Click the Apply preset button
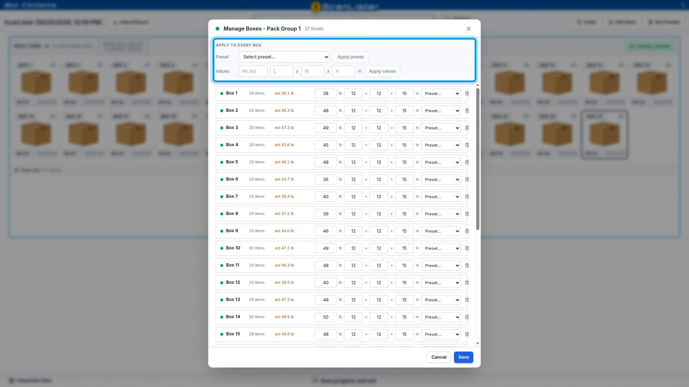Image resolution: width=689 pixels, height=387 pixels. 350,57
